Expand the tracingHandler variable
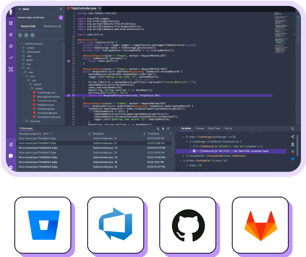Viewport: 306px width, 257px height. [183, 156]
